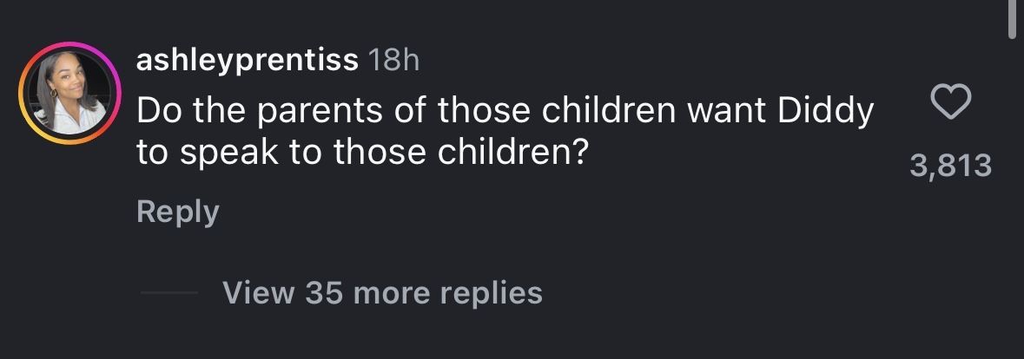
Task: Click the word "Diddy" in the comment
Action: 824,111
